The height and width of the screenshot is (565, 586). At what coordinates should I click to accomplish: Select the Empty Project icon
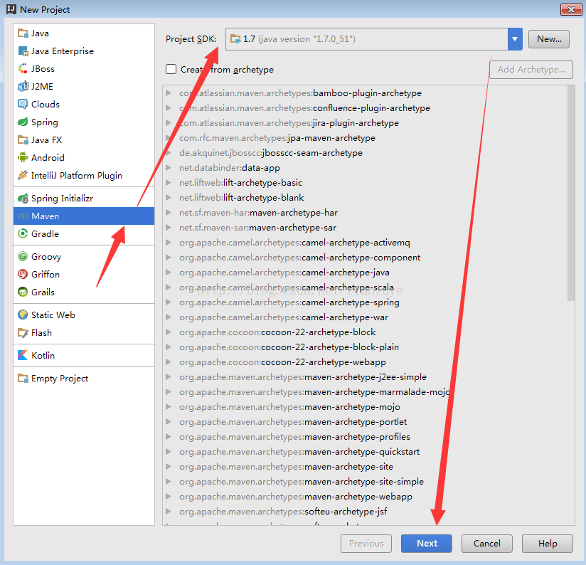pos(23,379)
